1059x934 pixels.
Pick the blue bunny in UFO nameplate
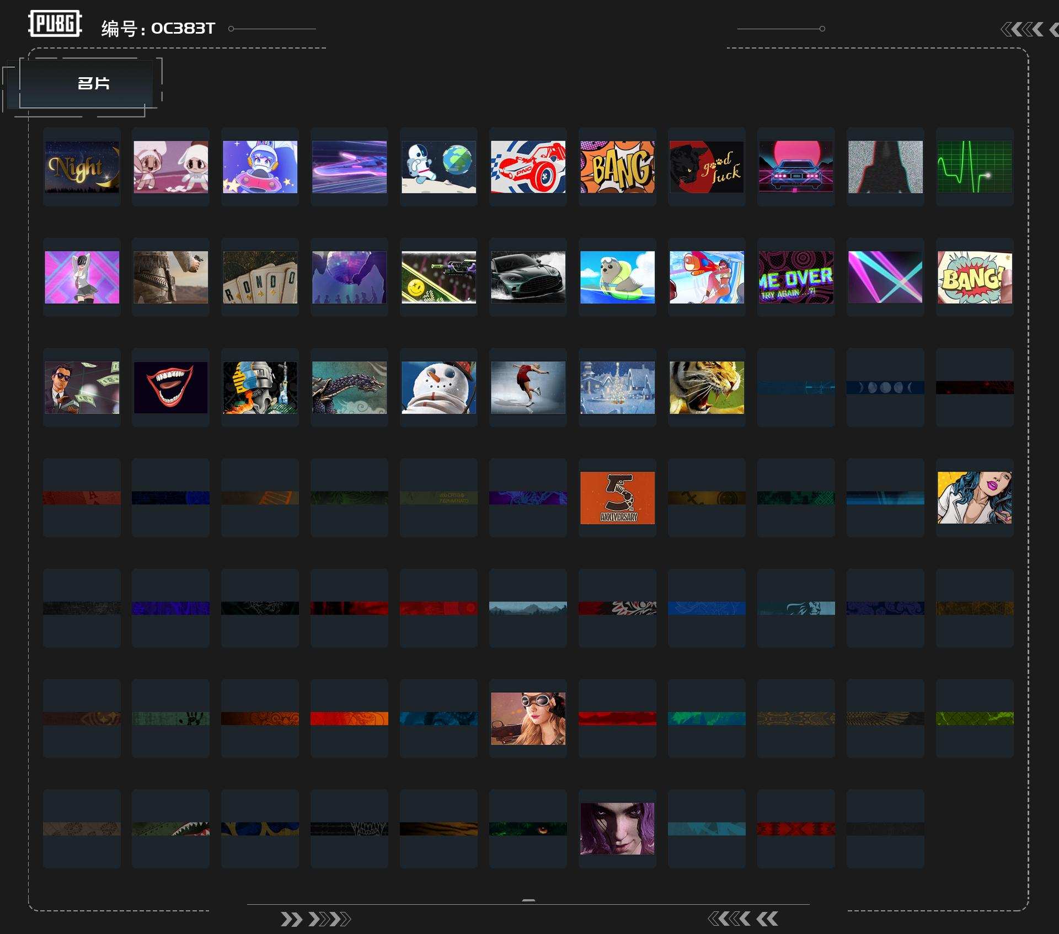260,167
